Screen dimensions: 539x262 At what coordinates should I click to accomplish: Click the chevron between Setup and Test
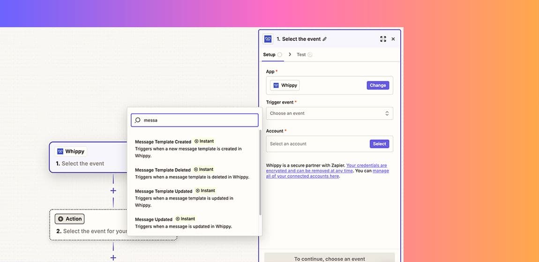290,54
